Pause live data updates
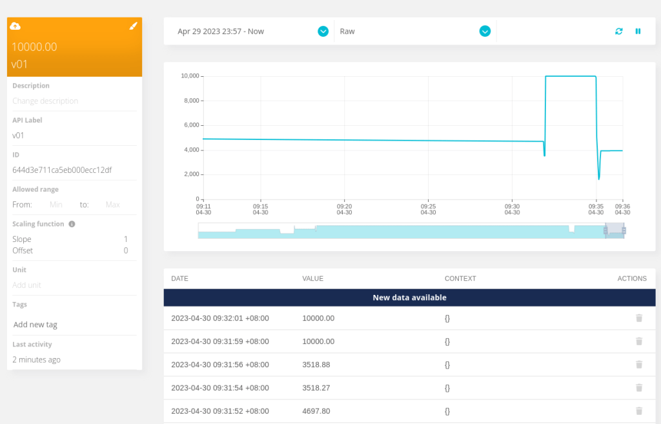 (x=638, y=31)
